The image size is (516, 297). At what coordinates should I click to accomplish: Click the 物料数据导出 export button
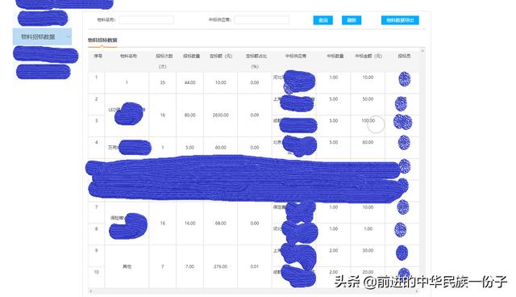400,20
